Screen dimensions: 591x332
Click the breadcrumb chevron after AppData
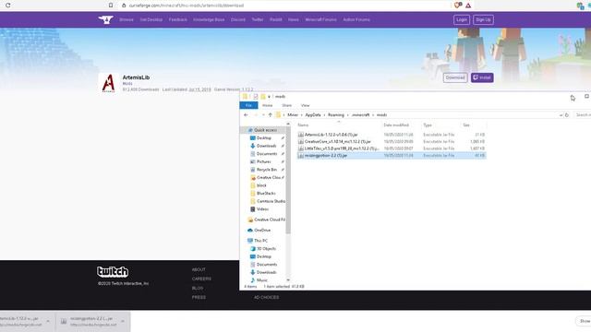(324, 115)
